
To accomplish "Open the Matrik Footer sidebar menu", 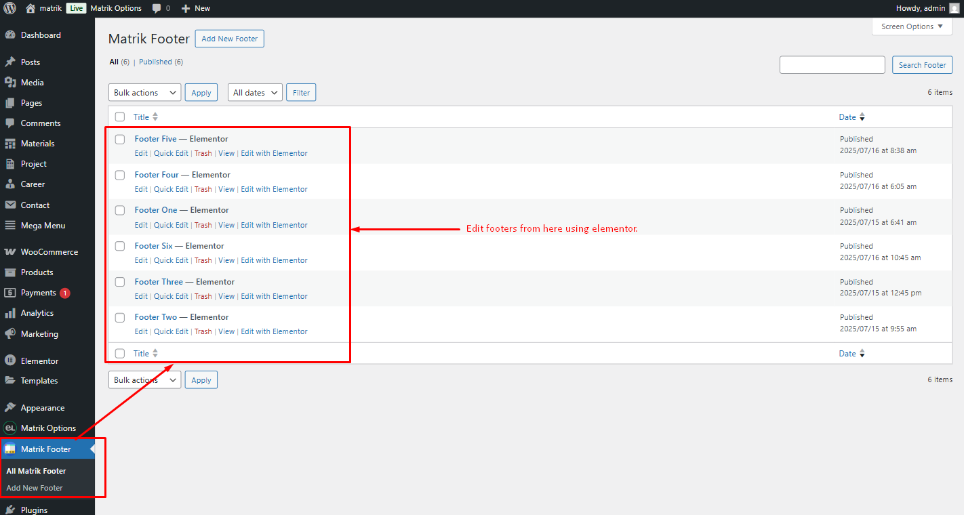I will pyautogui.click(x=47, y=449).
